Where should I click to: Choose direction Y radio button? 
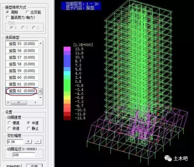(x=23, y=28)
